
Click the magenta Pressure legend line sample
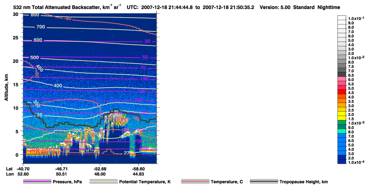pos(37,182)
